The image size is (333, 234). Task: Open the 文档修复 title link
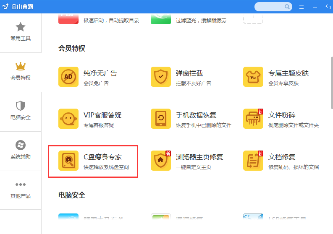282,157
